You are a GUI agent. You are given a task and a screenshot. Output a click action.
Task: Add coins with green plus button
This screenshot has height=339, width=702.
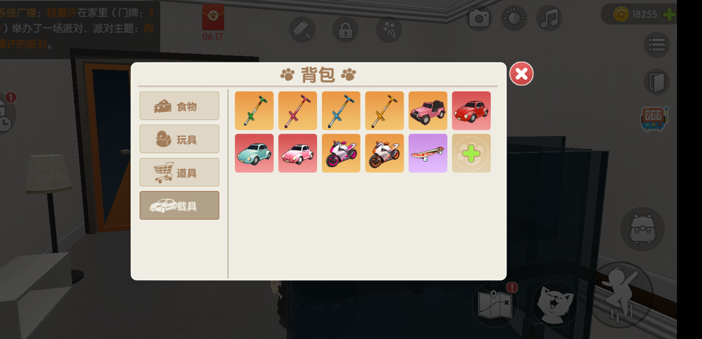669,14
